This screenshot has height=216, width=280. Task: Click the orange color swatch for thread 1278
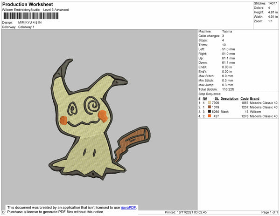click(210, 116)
